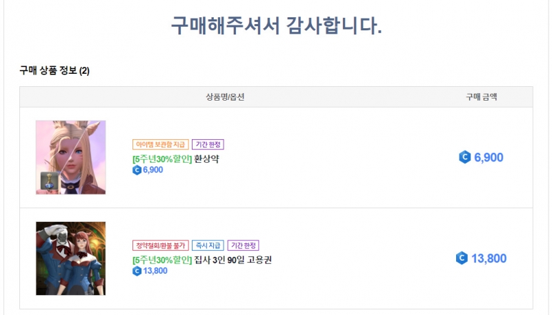
Task: Click the large 6,900 purchase amount
Action: point(489,157)
